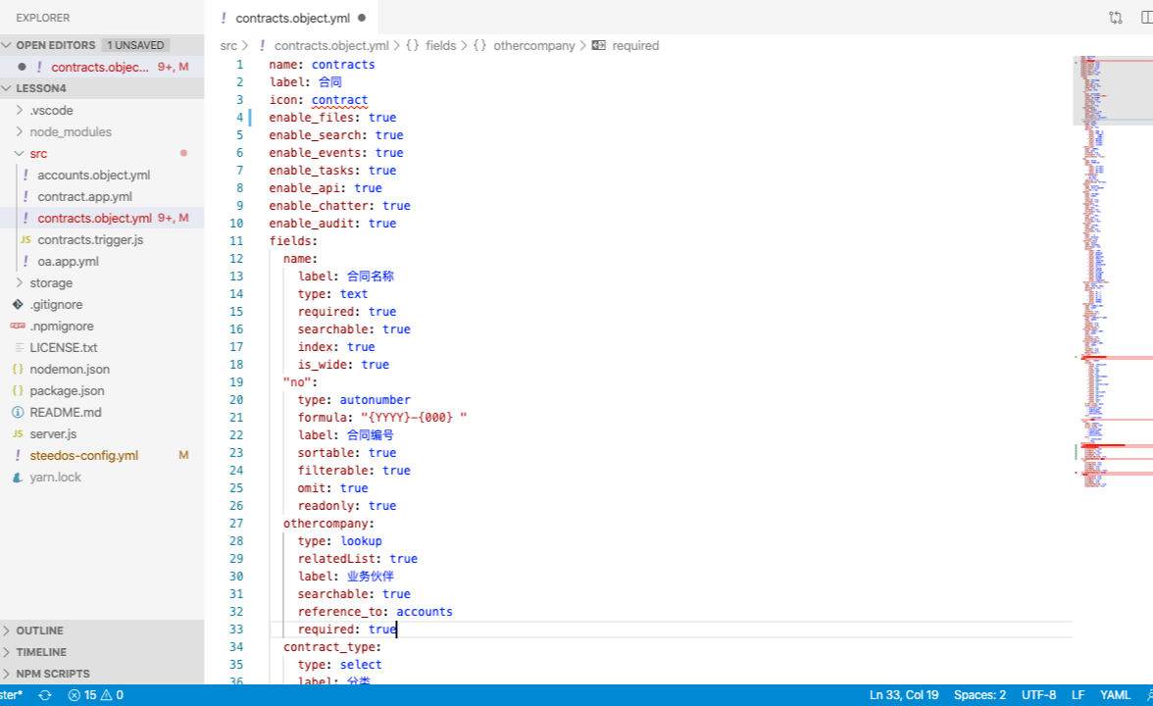Viewport: 1153px width, 706px height.
Task: Switch to the contracts.object.yml editor tab
Action: [291, 17]
